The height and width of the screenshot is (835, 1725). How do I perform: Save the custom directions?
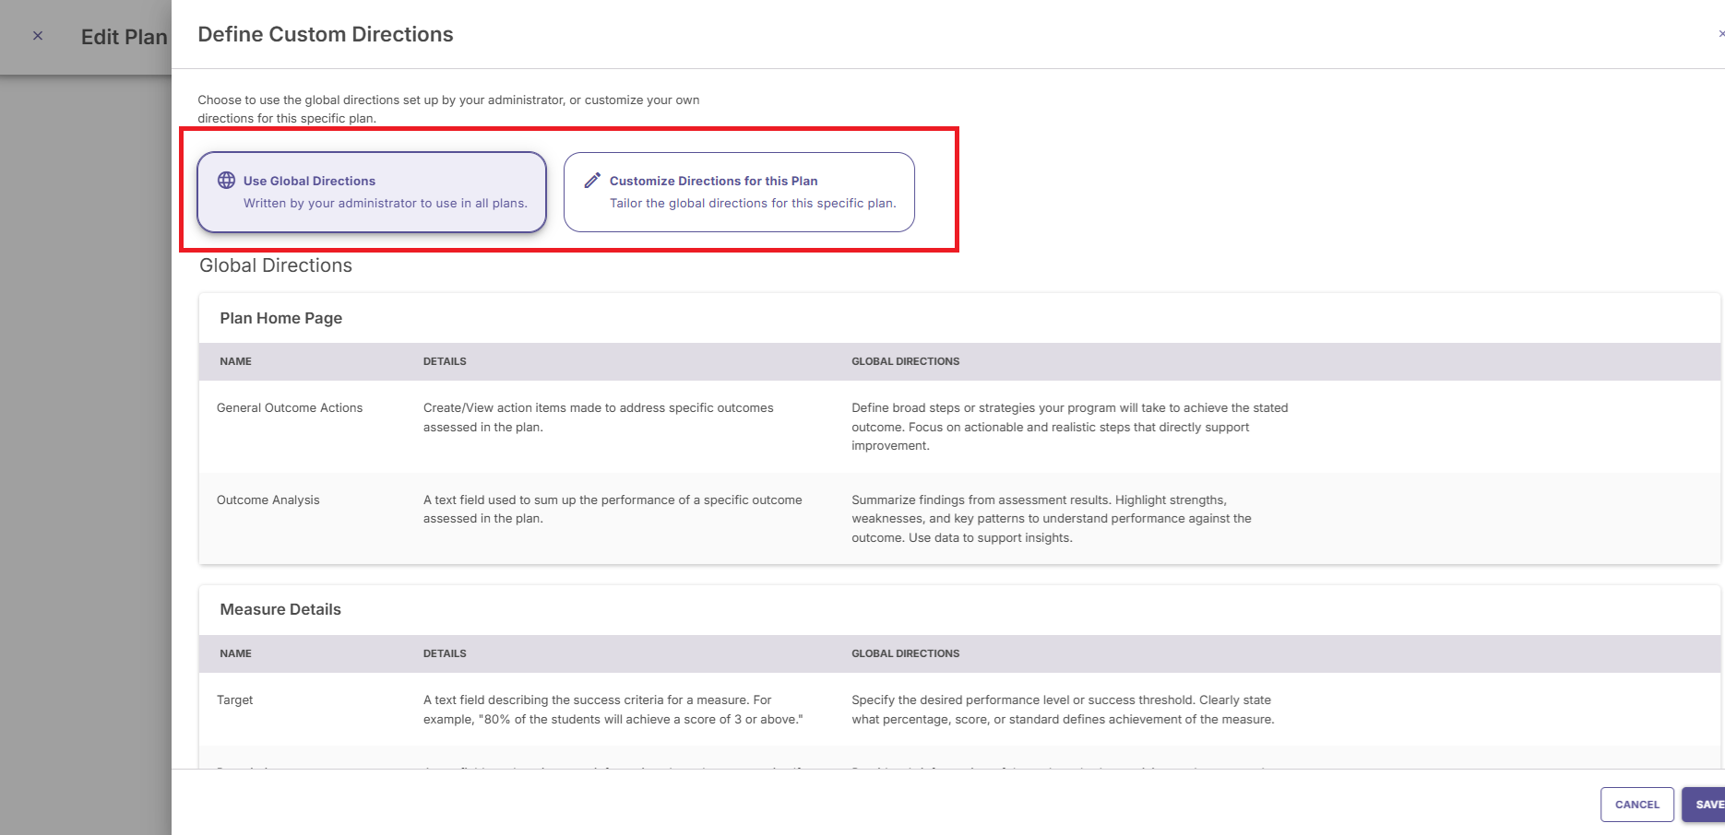pos(1704,805)
